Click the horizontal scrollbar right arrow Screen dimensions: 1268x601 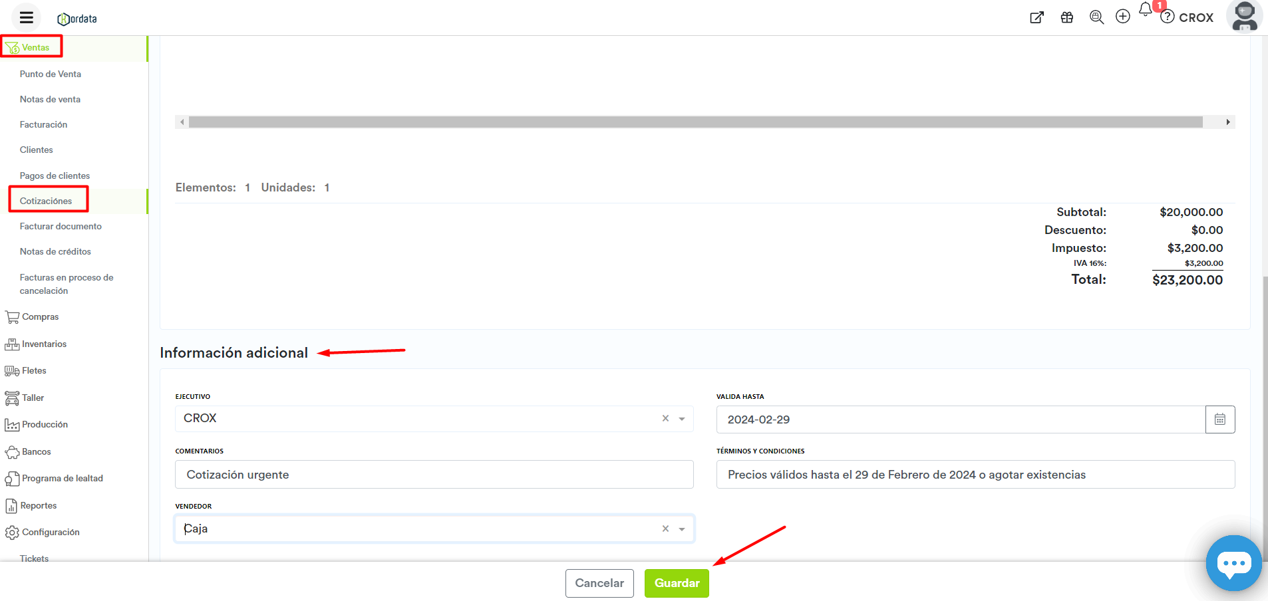click(1228, 122)
